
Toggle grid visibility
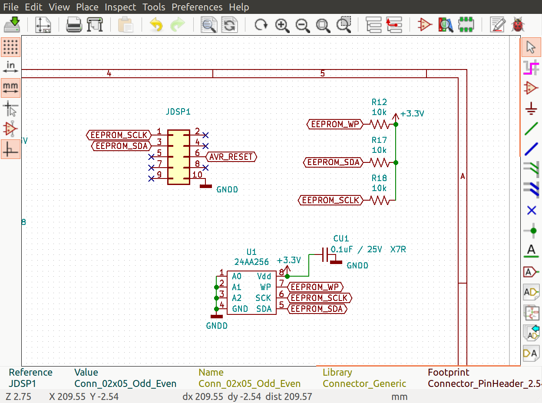coord(10,47)
